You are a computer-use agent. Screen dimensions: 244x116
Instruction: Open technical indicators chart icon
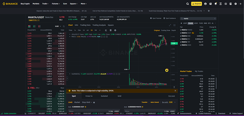coord(106,30)
